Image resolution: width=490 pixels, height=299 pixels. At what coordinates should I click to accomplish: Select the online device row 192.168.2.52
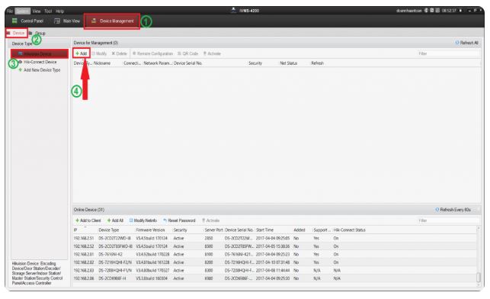(x=274, y=246)
